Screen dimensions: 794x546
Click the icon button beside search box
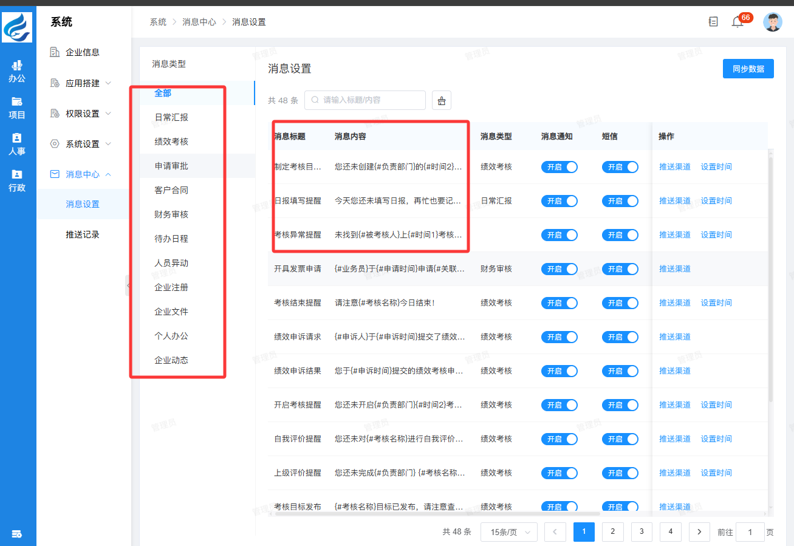point(442,100)
